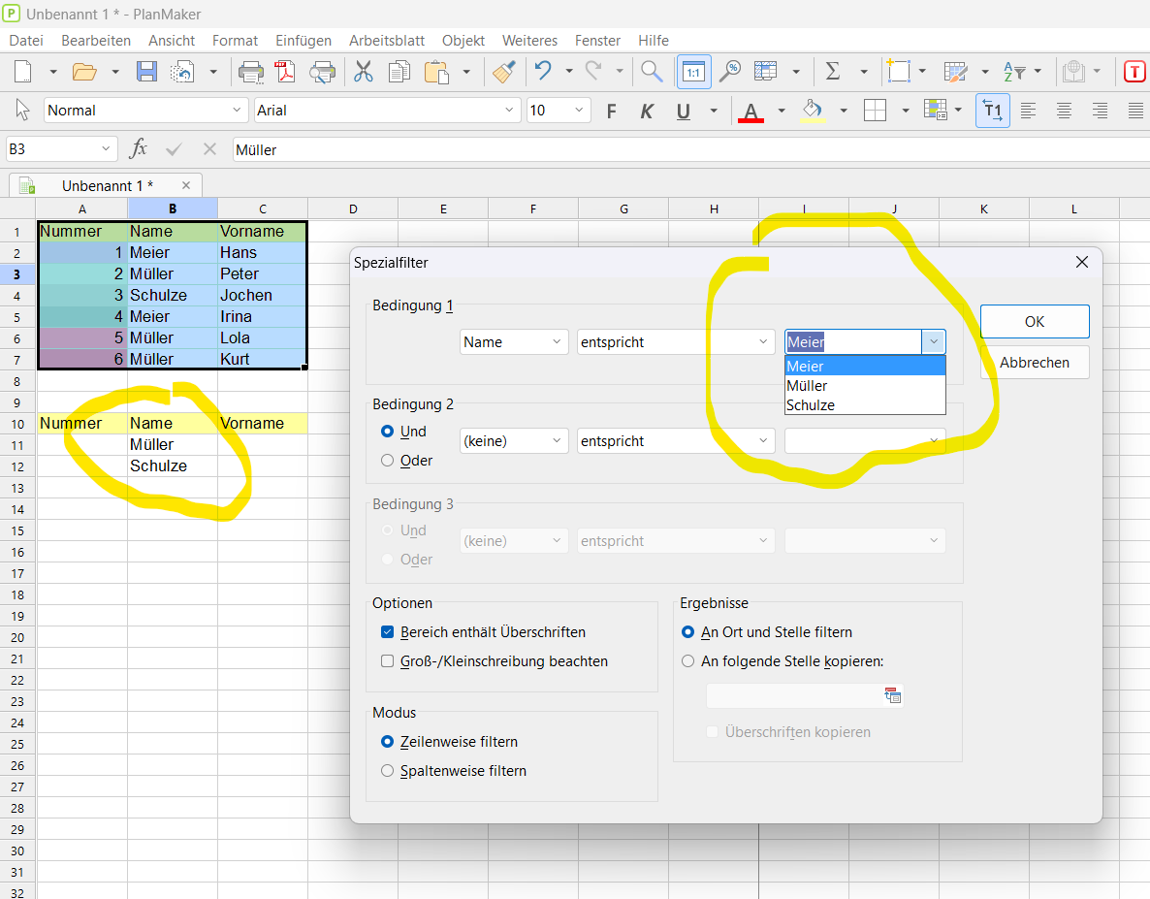This screenshot has height=899, width=1150.
Task: Open the Einfügen menu
Action: tap(303, 41)
